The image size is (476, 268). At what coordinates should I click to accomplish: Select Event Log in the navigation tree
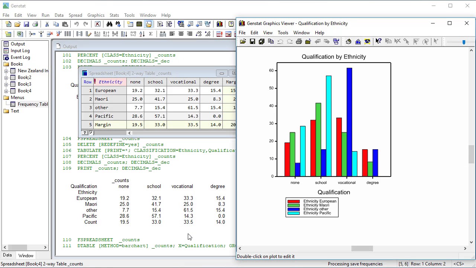pos(20,57)
